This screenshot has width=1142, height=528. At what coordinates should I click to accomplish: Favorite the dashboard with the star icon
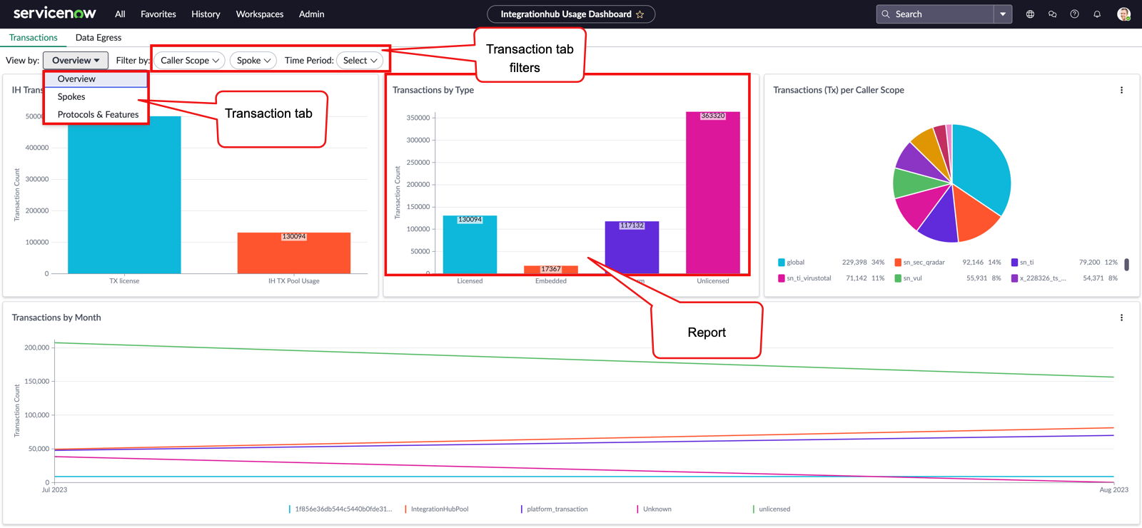(x=640, y=14)
